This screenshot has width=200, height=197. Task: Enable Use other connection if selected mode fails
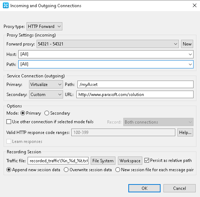point(9,122)
